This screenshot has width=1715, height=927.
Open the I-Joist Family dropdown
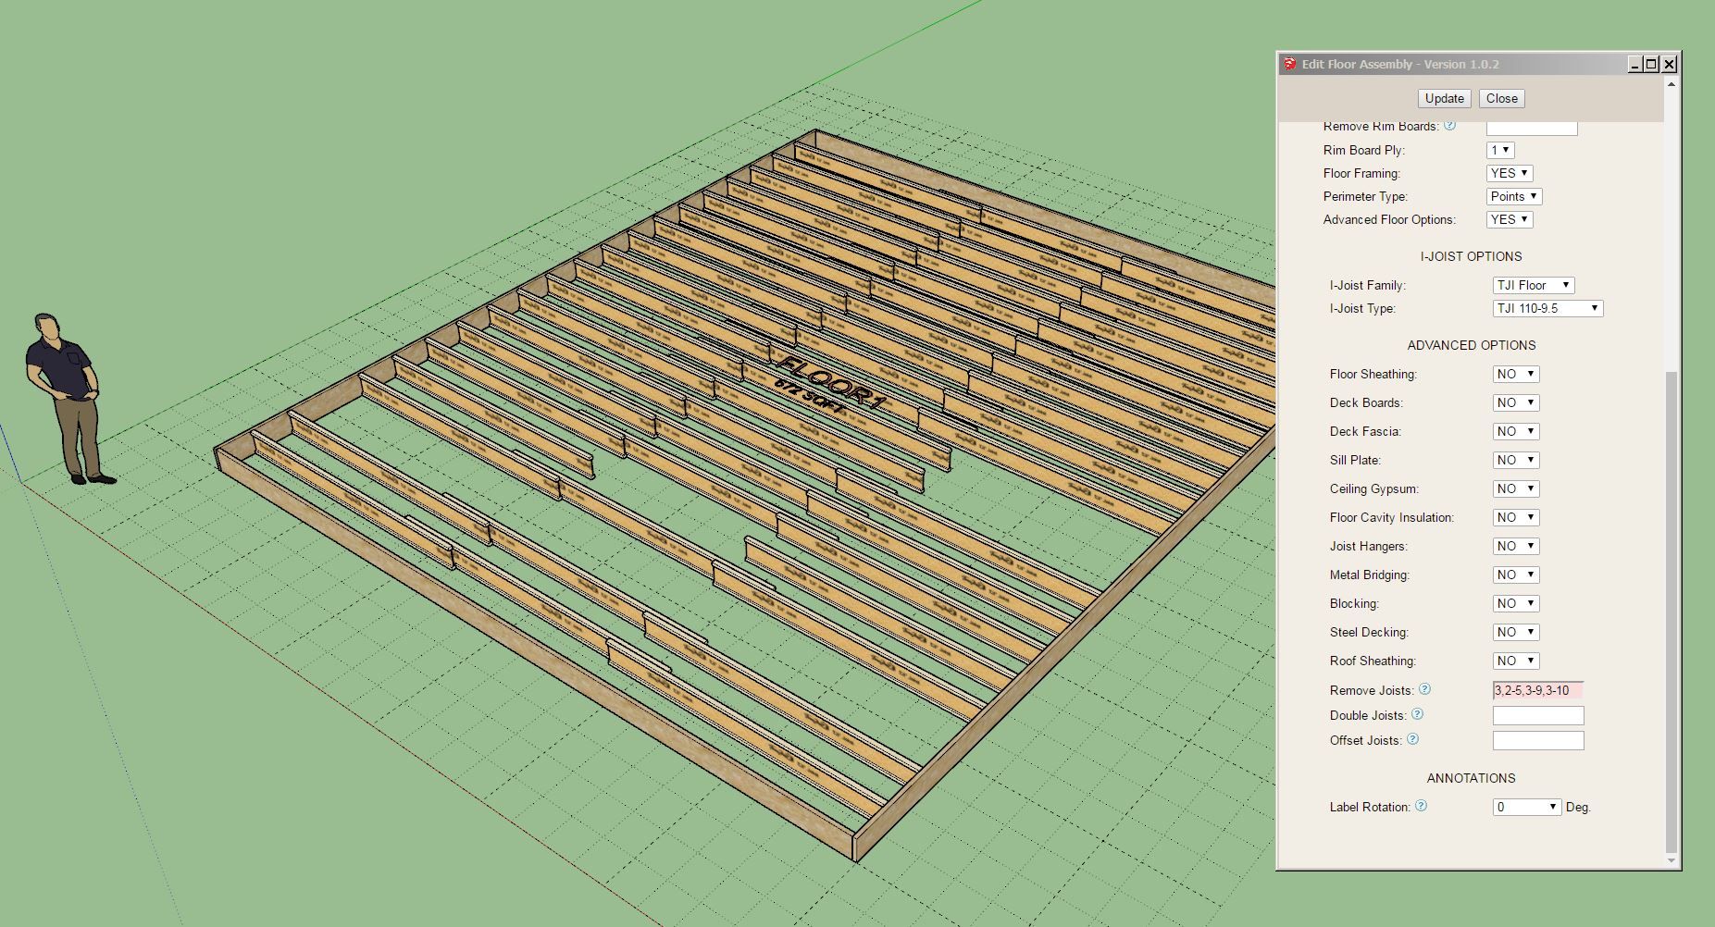[1533, 285]
